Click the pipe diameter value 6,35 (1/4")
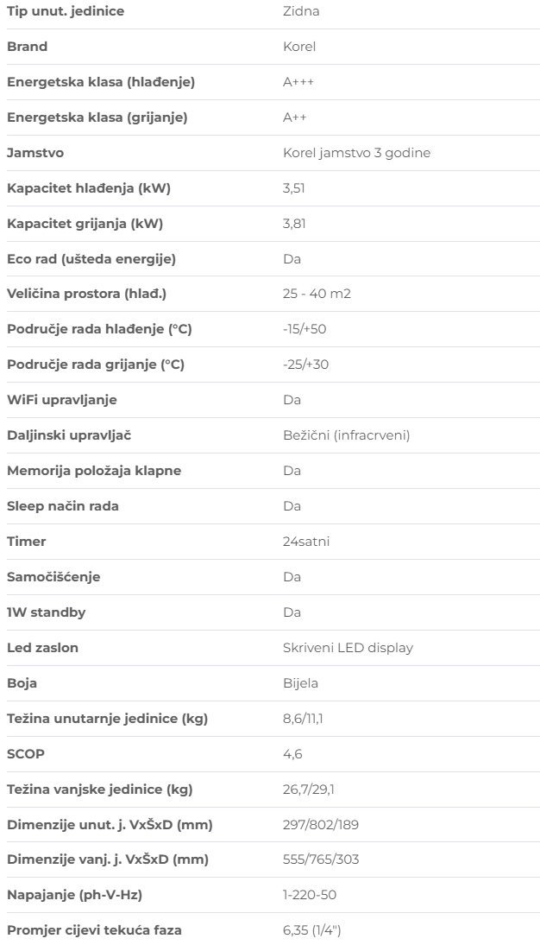 317,930
